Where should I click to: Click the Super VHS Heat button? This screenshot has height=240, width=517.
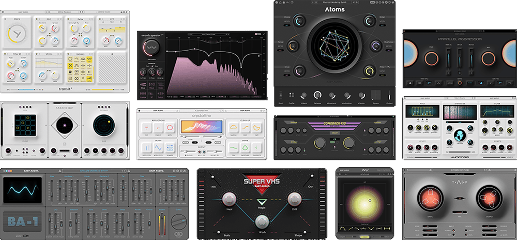[x=229, y=200]
